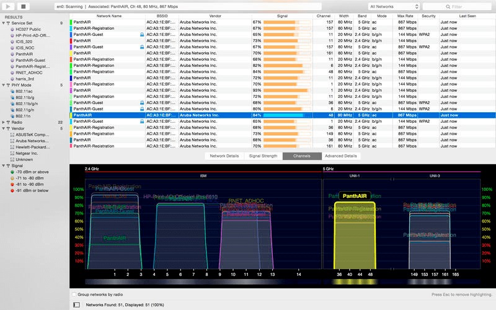The image size is (496, 310).
Task: Open the Signal Strength tab
Action: [x=262, y=156]
